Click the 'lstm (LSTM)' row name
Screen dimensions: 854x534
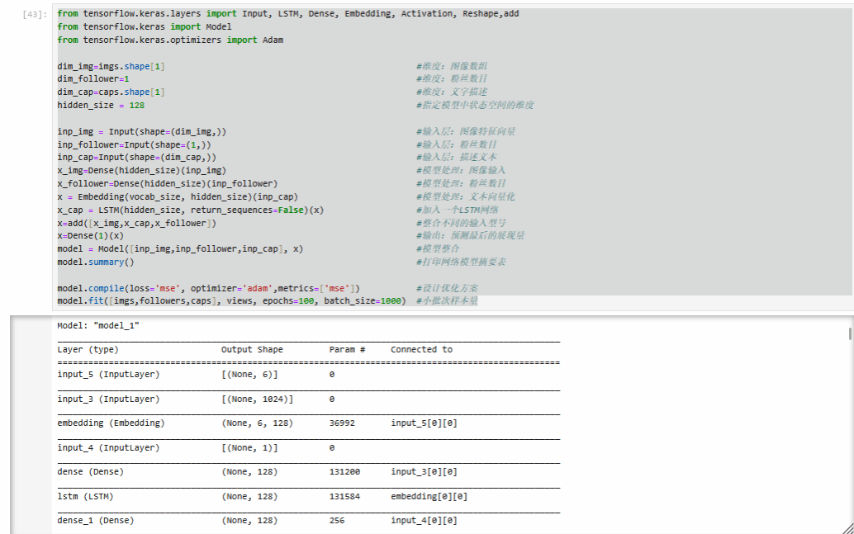tap(86, 496)
